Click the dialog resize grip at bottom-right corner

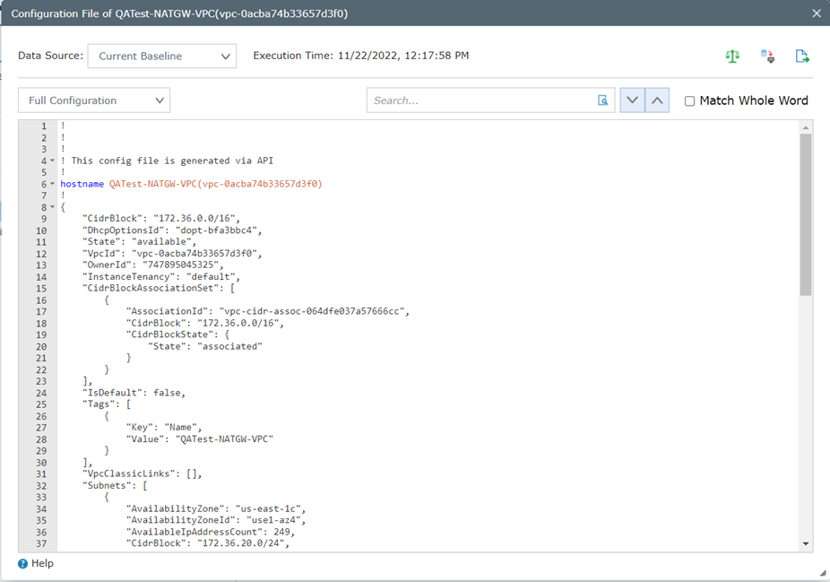coord(822,573)
